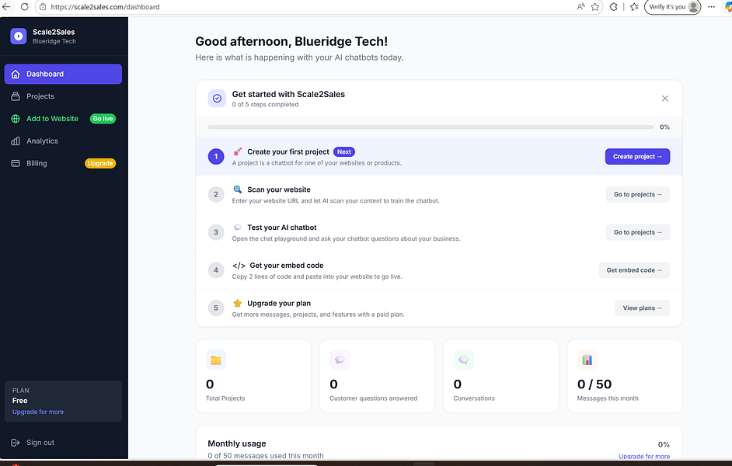Click the Next badge on step one

tap(344, 151)
